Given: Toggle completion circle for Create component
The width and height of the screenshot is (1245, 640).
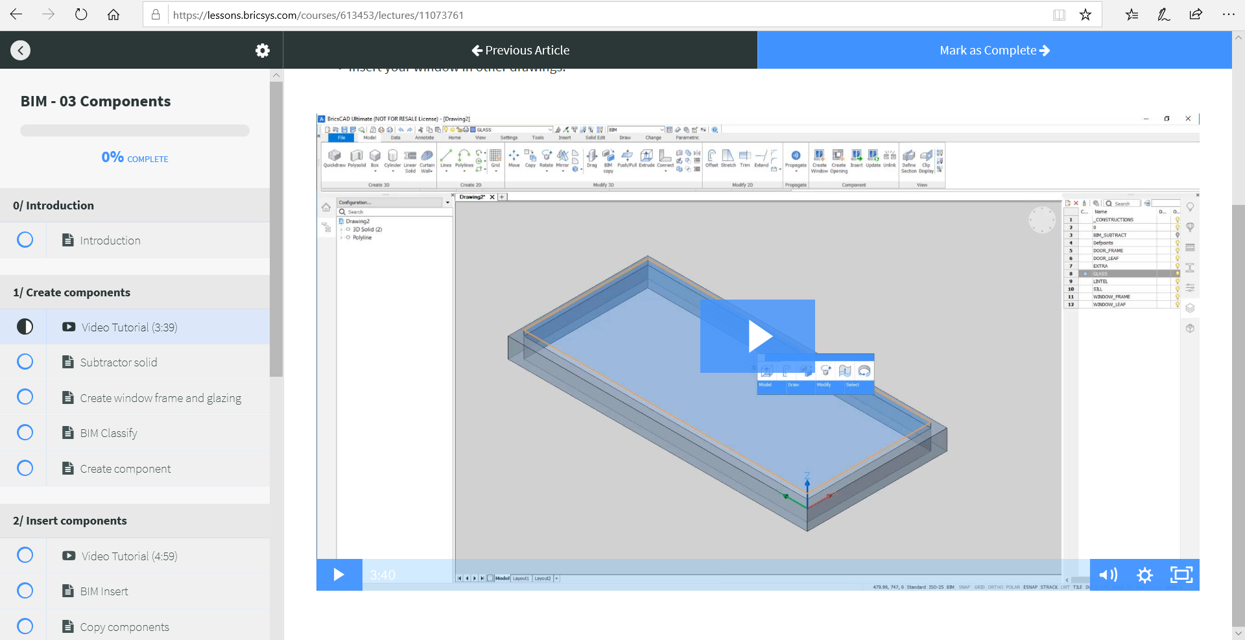Looking at the screenshot, I should (25, 468).
